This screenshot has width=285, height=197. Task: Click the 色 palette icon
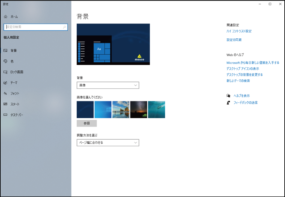pos(5,61)
